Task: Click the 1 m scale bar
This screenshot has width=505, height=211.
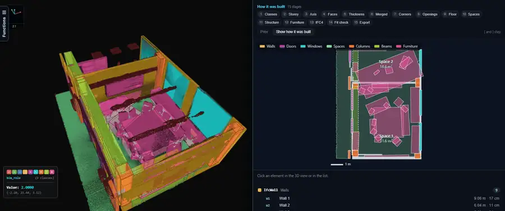Action: click(341, 164)
